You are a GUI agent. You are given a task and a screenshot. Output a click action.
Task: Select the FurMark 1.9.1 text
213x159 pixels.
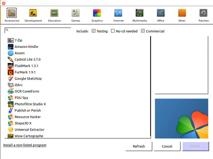point(25,72)
